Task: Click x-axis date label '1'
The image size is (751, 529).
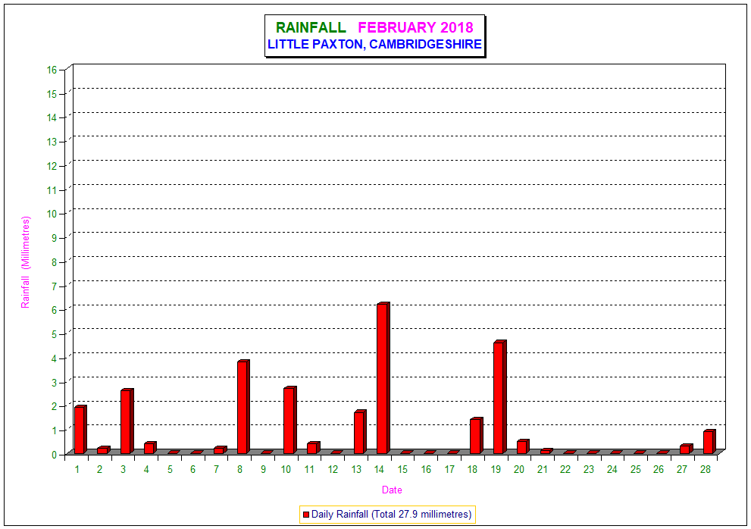Action: click(x=77, y=470)
